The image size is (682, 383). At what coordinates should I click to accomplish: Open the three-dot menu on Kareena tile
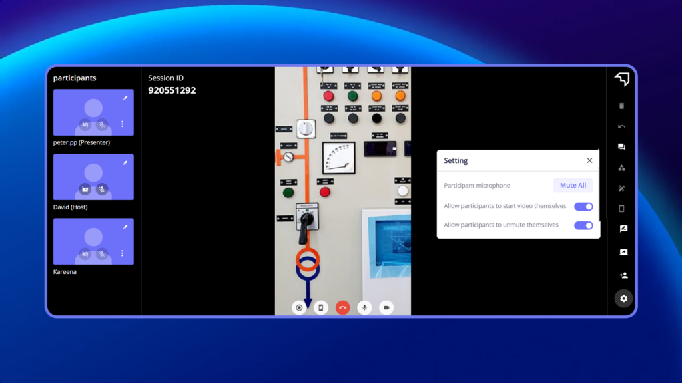tap(123, 253)
